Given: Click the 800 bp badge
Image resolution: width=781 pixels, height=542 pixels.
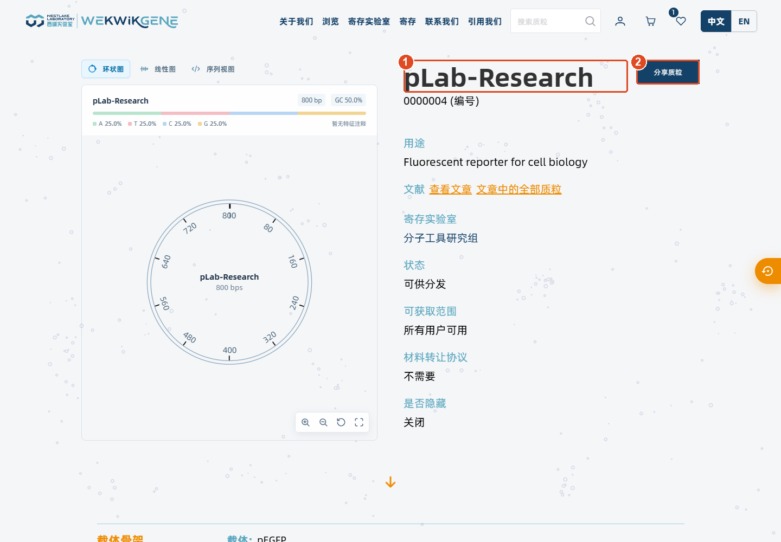Looking at the screenshot, I should tap(311, 100).
